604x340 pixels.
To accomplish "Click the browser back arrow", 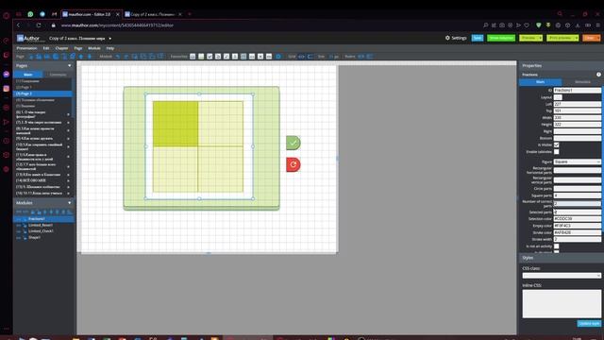I will (x=18, y=25).
